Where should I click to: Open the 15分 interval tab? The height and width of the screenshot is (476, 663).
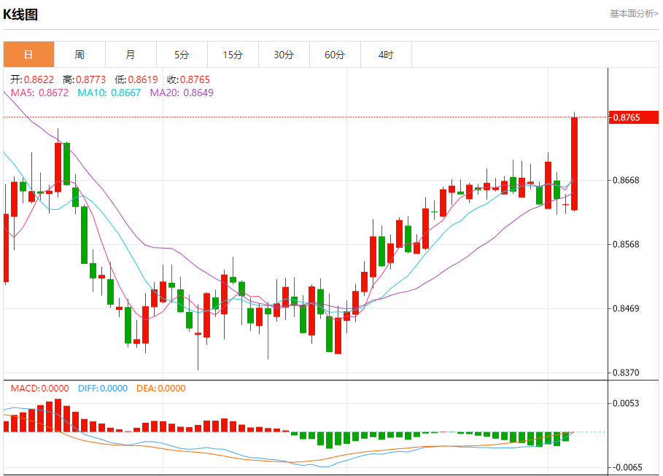(x=233, y=55)
